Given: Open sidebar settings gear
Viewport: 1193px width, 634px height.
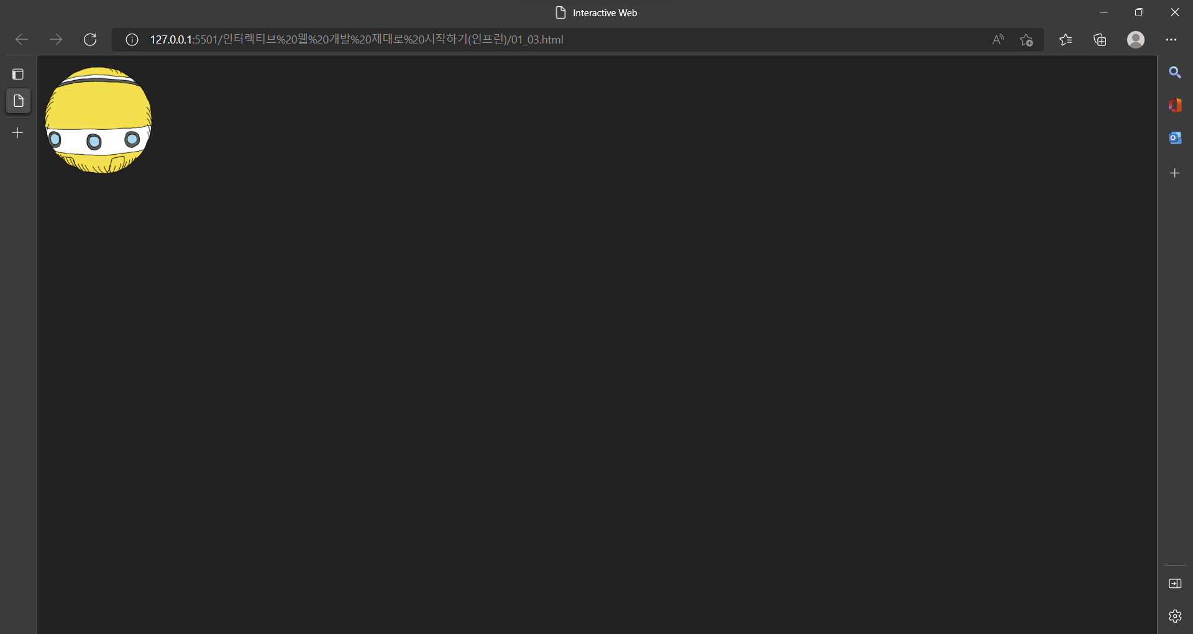Looking at the screenshot, I should (x=1175, y=616).
